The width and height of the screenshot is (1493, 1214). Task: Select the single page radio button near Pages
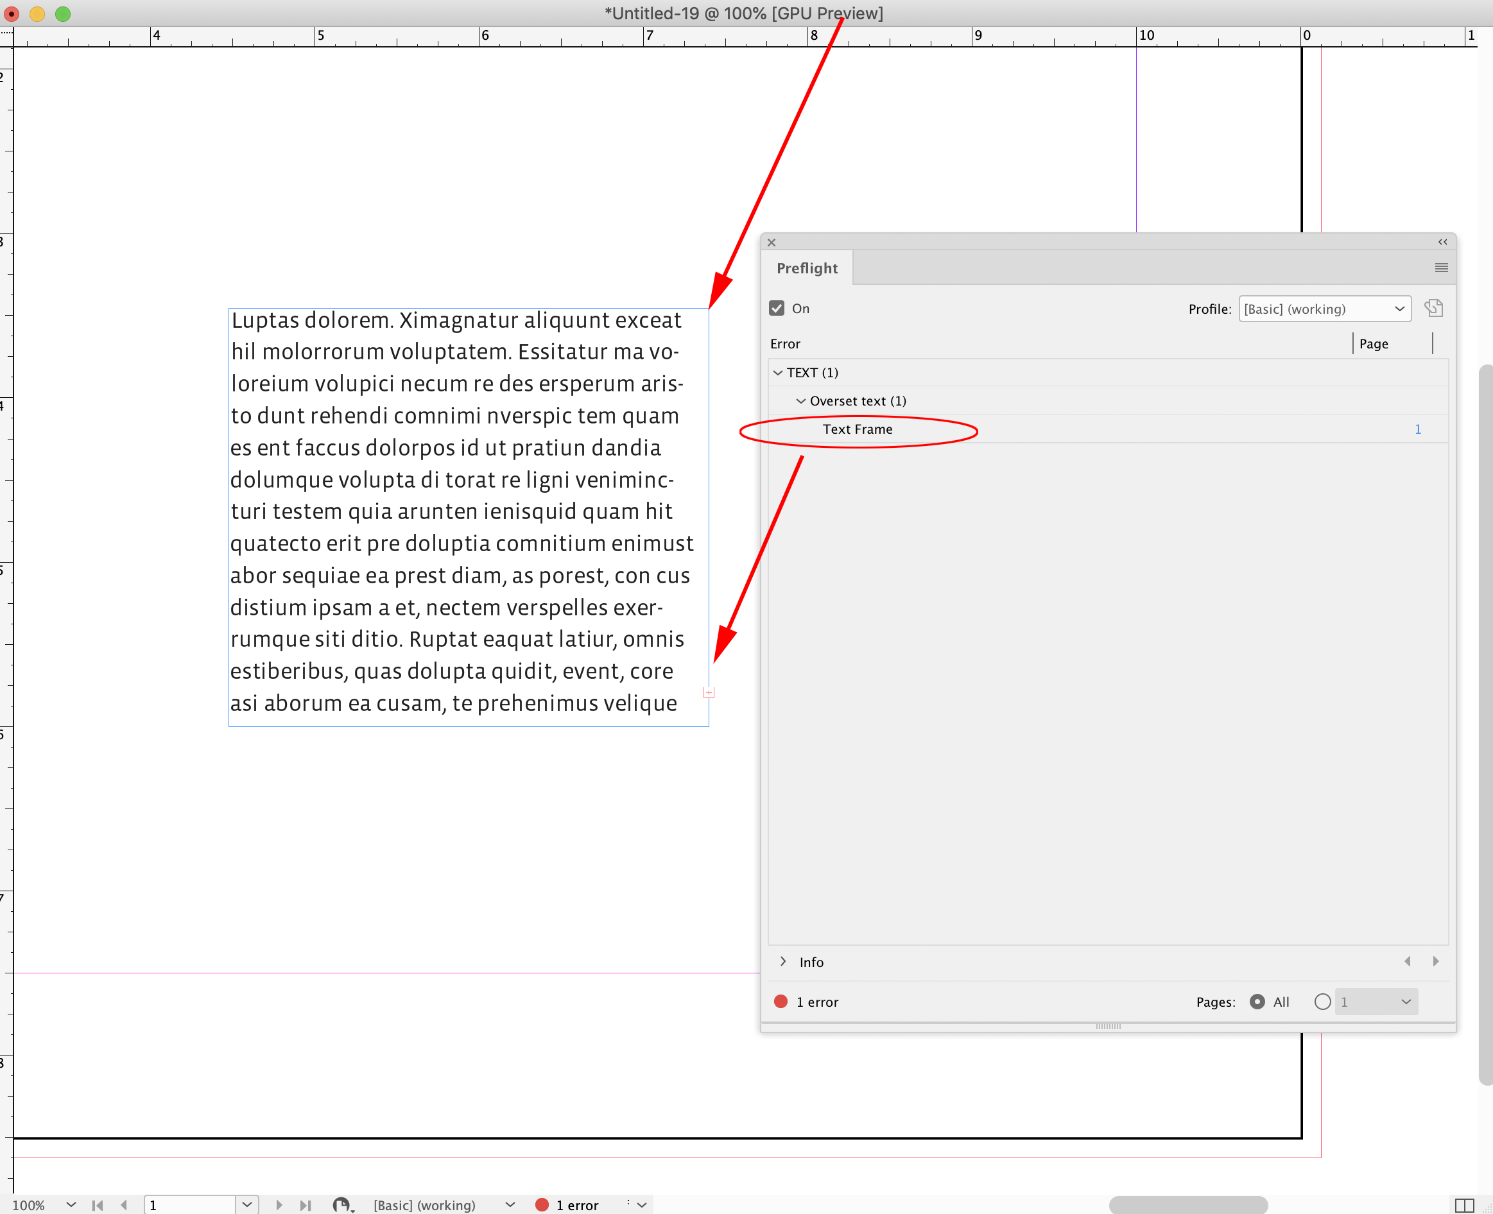click(1322, 1002)
